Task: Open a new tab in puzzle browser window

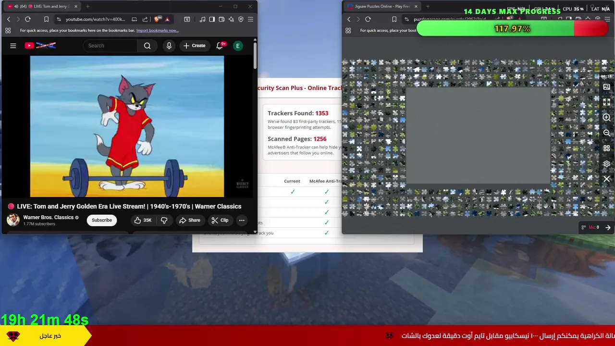Action: tap(428, 6)
